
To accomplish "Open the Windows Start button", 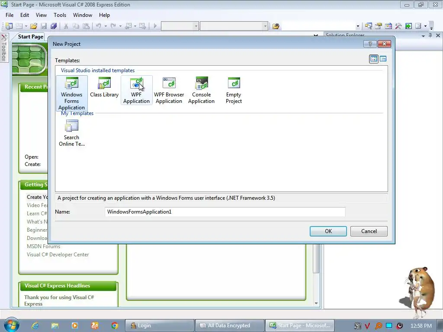I will [x=11, y=325].
